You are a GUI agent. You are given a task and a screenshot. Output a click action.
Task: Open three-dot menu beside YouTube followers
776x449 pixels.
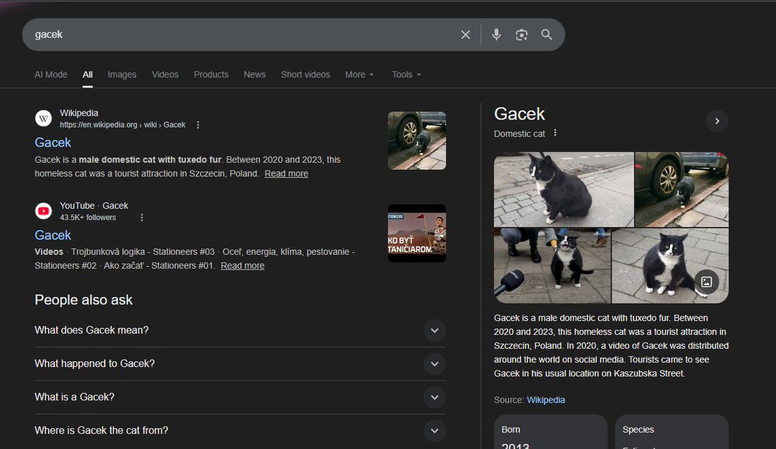[142, 218]
